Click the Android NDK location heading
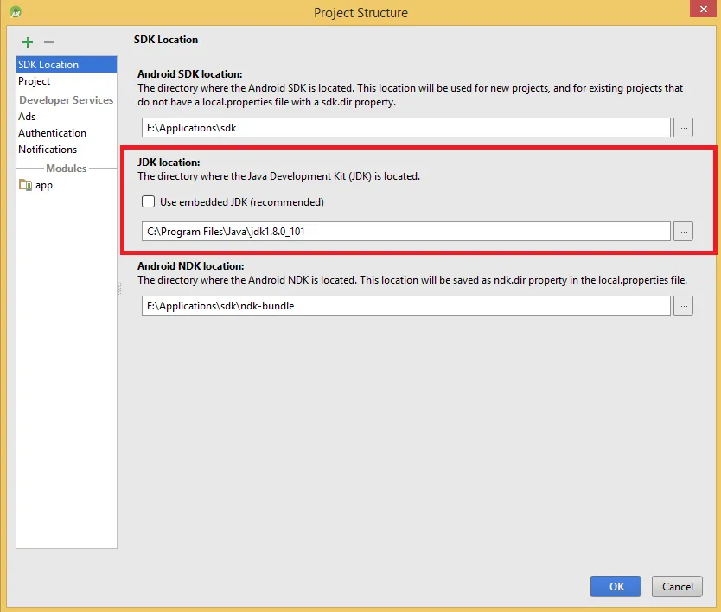Viewport: 721px width, 612px height. pyautogui.click(x=191, y=265)
